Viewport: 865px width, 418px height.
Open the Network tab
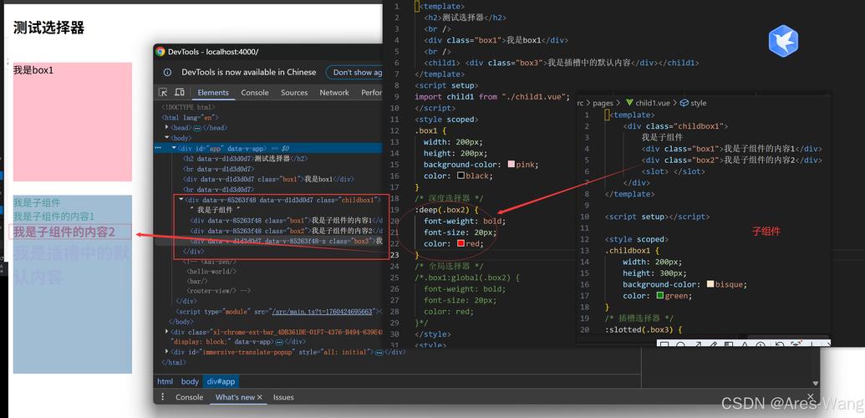pyautogui.click(x=334, y=93)
